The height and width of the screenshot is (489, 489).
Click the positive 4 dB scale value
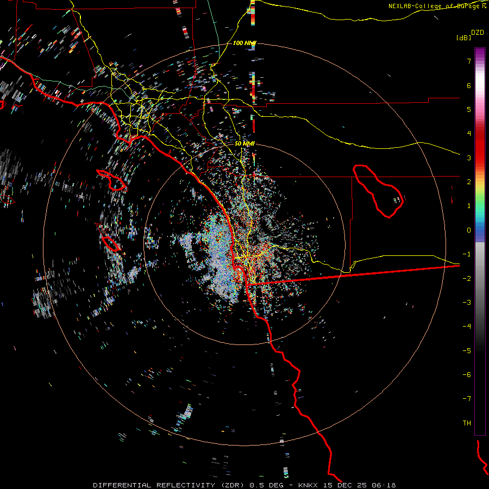(x=469, y=134)
